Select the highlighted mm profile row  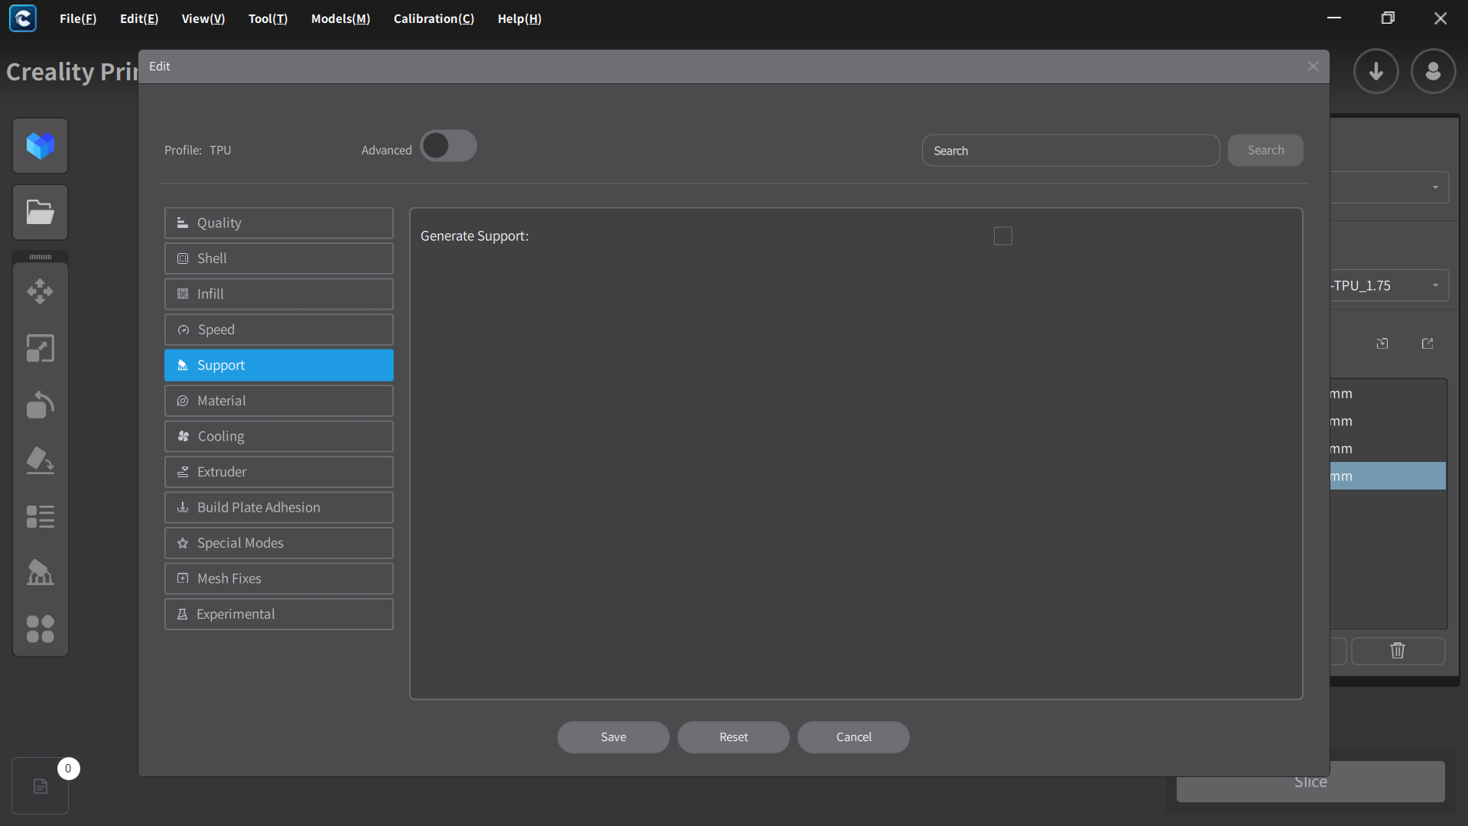click(x=1388, y=476)
